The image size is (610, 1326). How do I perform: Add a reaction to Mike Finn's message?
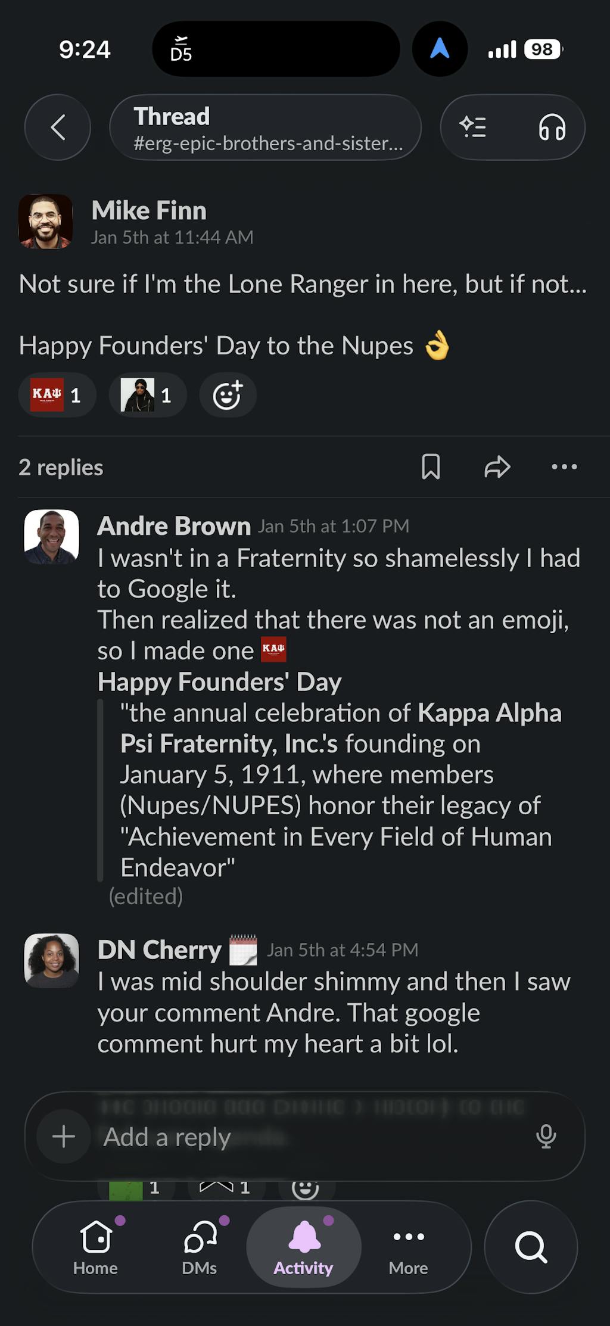coord(228,395)
